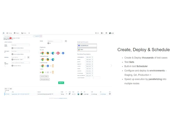The image size is (173, 130).
Task: Select Chrome under Headless Browser
Action: click(40, 60)
